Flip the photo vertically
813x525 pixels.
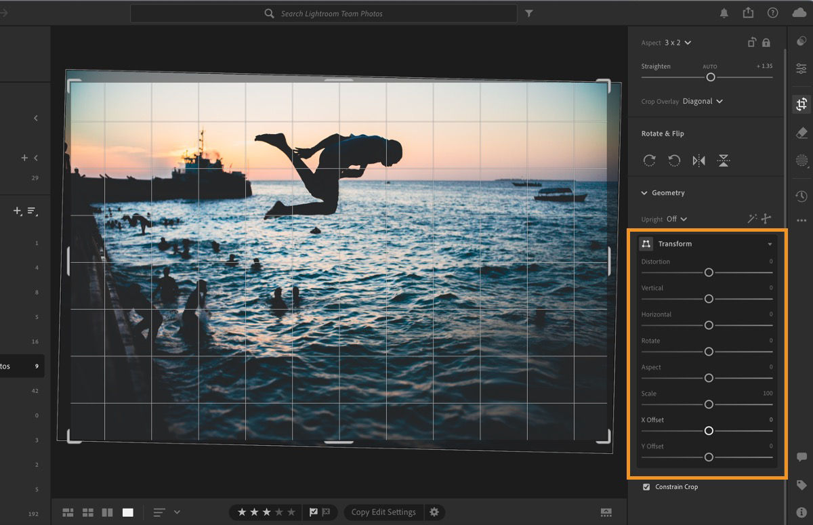pyautogui.click(x=724, y=161)
